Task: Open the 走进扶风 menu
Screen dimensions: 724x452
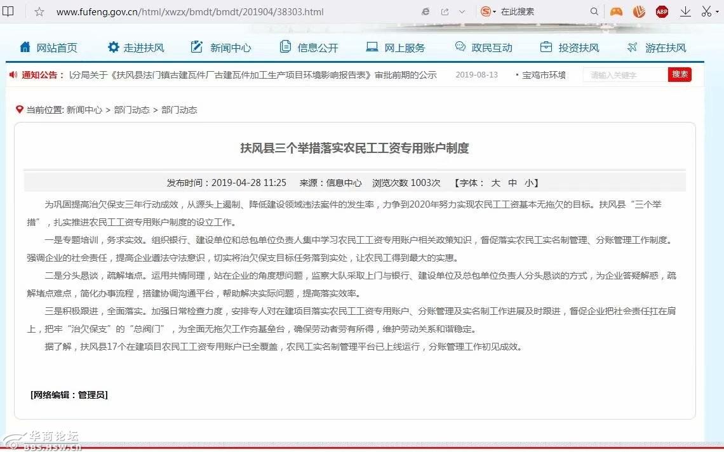Action: 144,48
